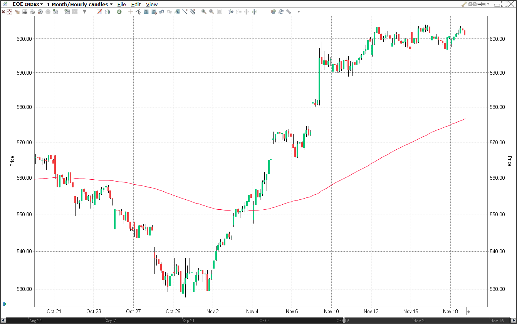This screenshot has width=517, height=324.
Task: Click the printer icon to print the chart
Action: click(32, 12)
